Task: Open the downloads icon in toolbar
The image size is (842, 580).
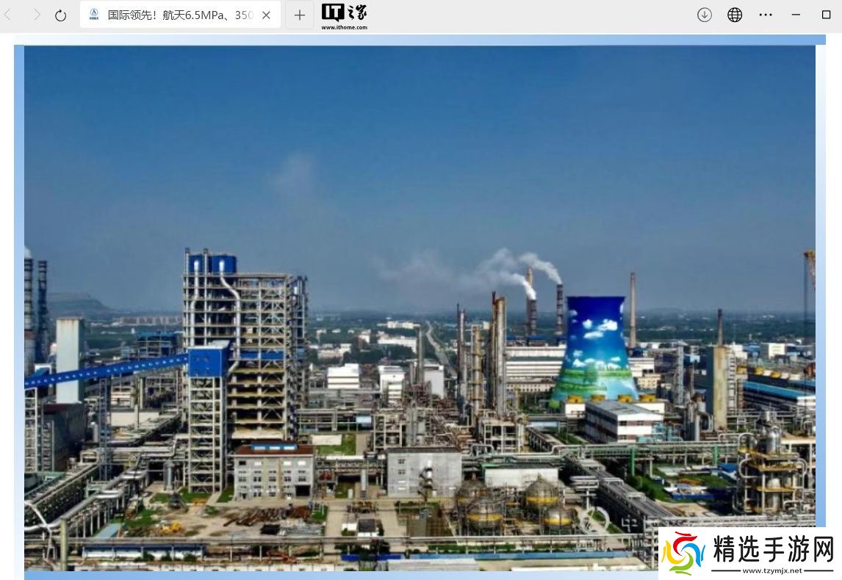Action: [705, 15]
